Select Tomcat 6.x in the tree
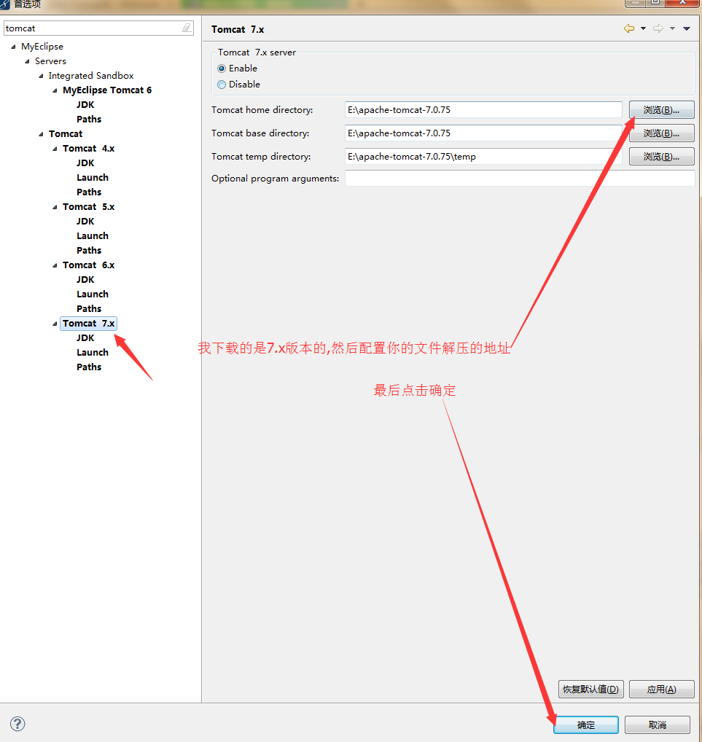This screenshot has width=702, height=742. click(88, 265)
